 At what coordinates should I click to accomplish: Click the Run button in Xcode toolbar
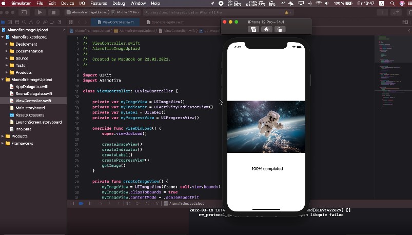(40, 12)
